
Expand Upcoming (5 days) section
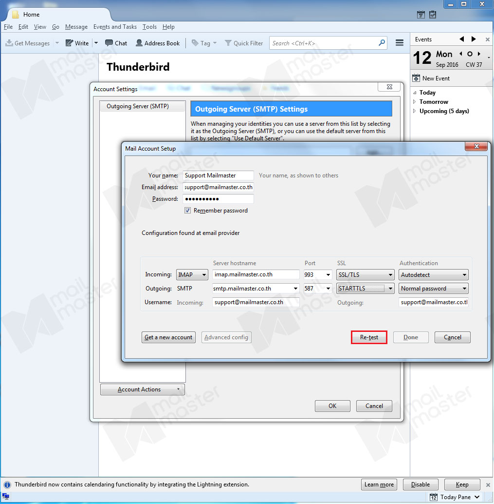click(414, 111)
